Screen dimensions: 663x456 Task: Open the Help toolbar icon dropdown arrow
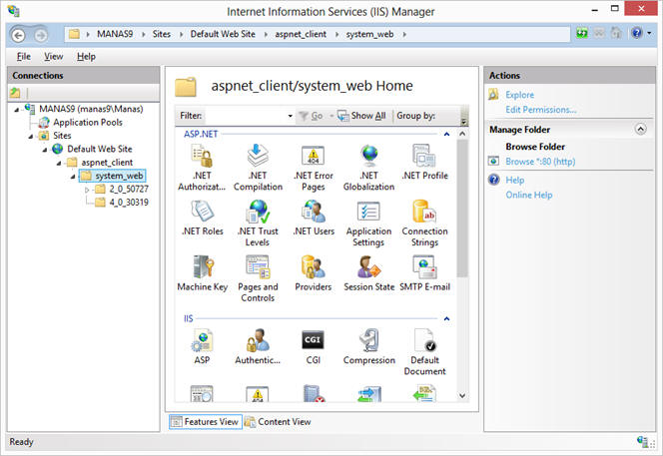click(x=649, y=33)
